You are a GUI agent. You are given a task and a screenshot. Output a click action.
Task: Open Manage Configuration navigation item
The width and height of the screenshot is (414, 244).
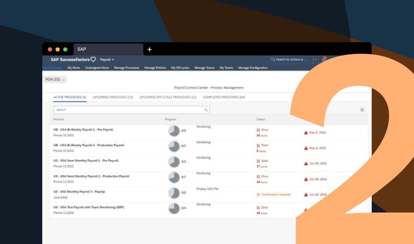tap(253, 68)
